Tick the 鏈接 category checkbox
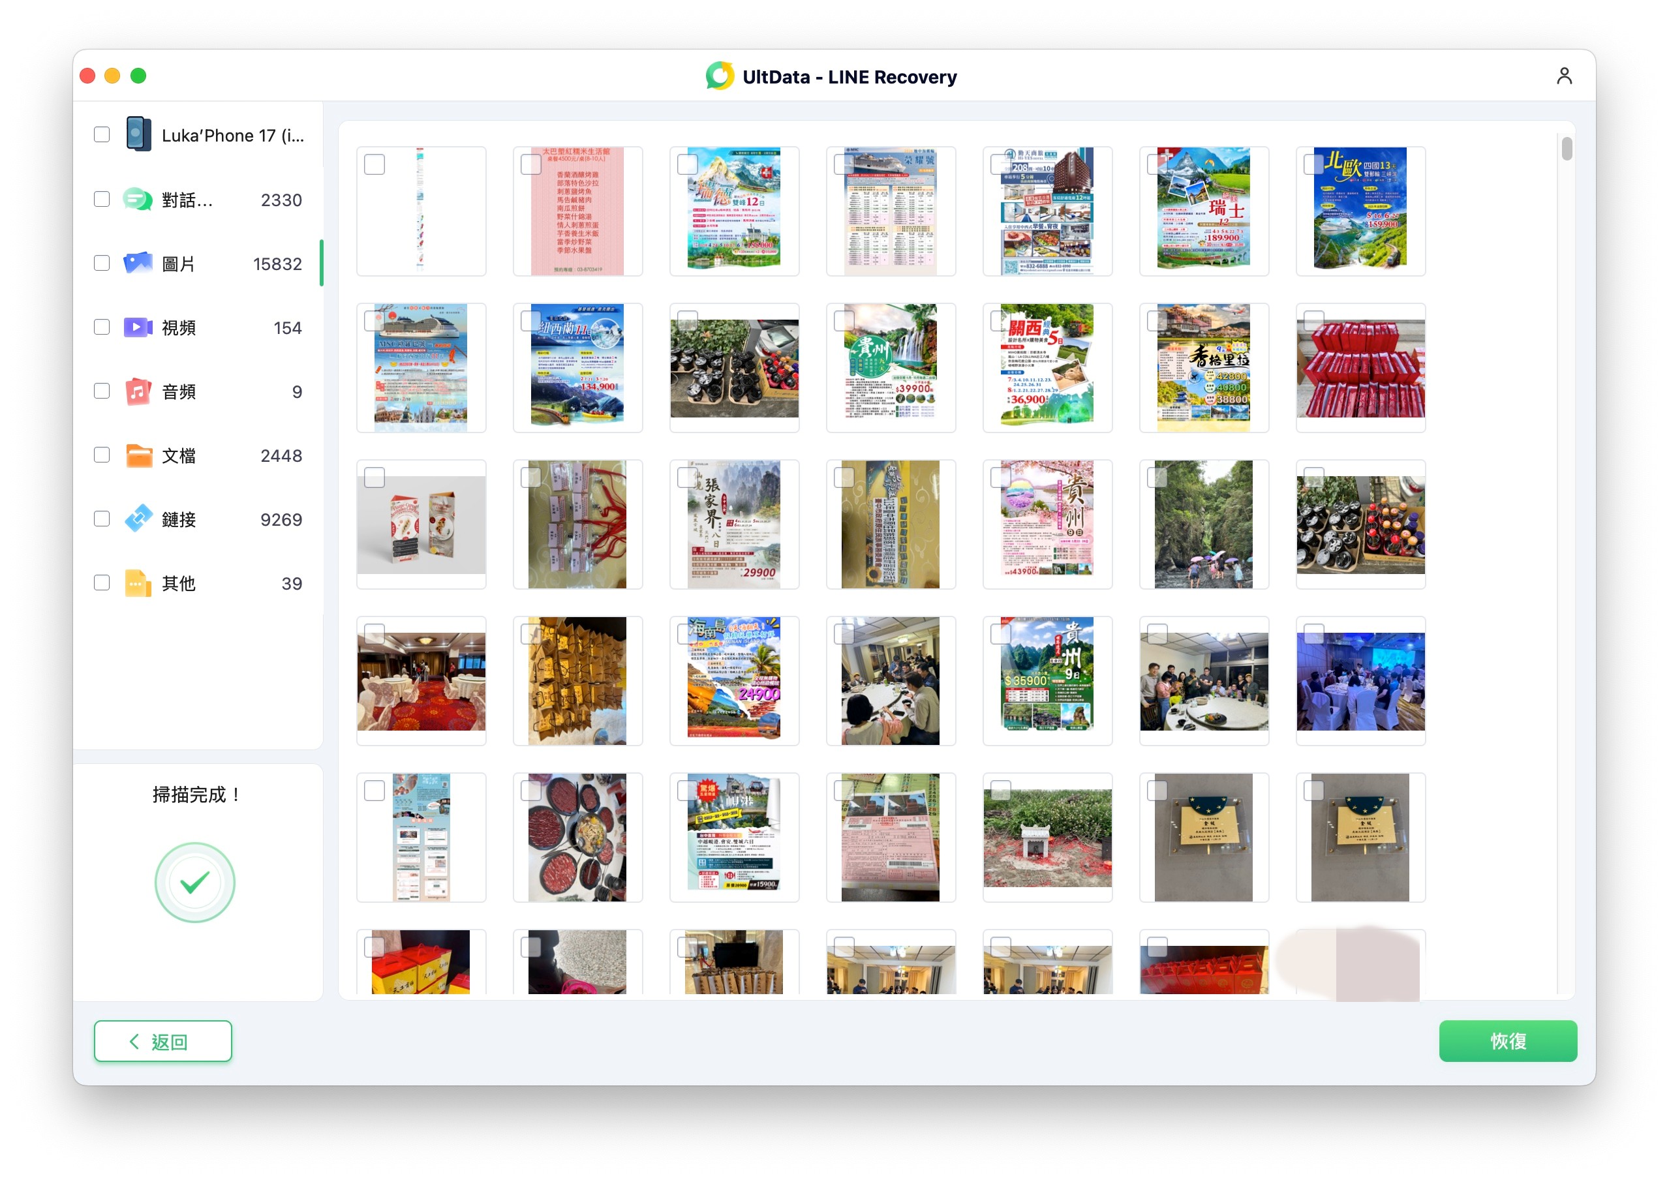Image resolution: width=1669 pixels, height=1182 pixels. [101, 519]
